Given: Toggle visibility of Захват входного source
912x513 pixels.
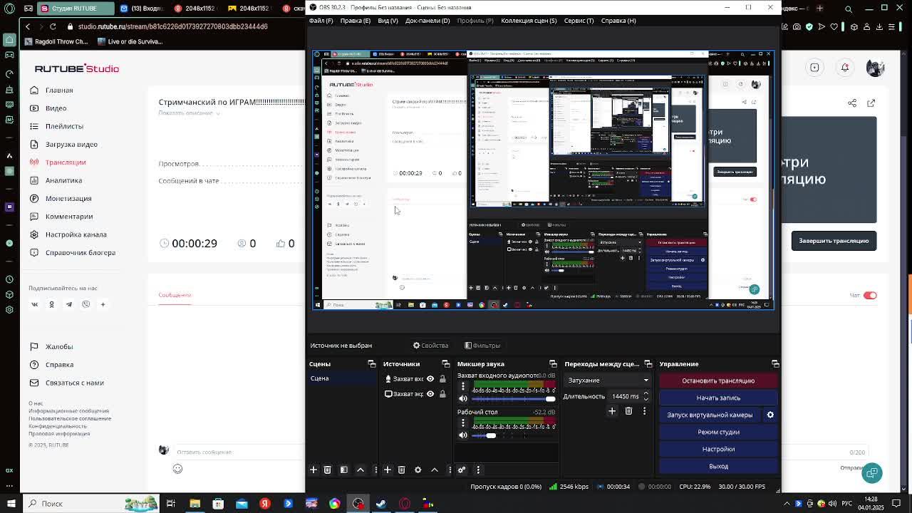Looking at the screenshot, I should pos(430,379).
